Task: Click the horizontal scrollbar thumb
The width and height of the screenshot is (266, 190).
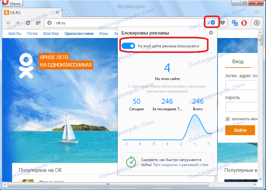Action: (108, 184)
